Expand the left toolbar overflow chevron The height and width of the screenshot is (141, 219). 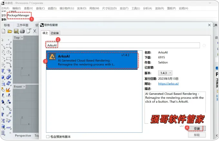[x=10, y=133]
